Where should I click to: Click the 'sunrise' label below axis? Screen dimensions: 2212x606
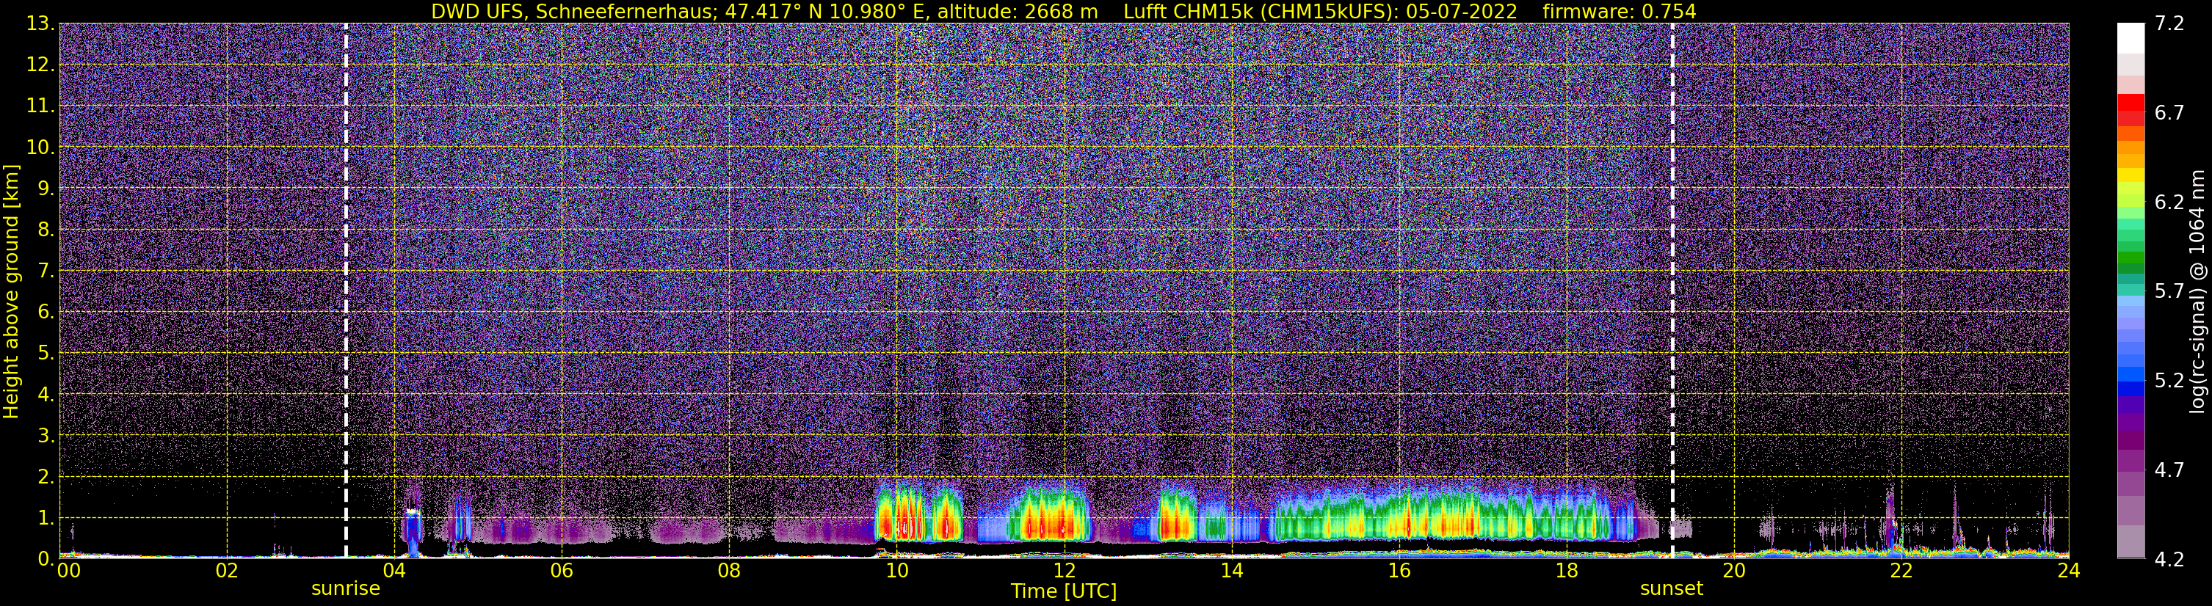click(x=345, y=589)
